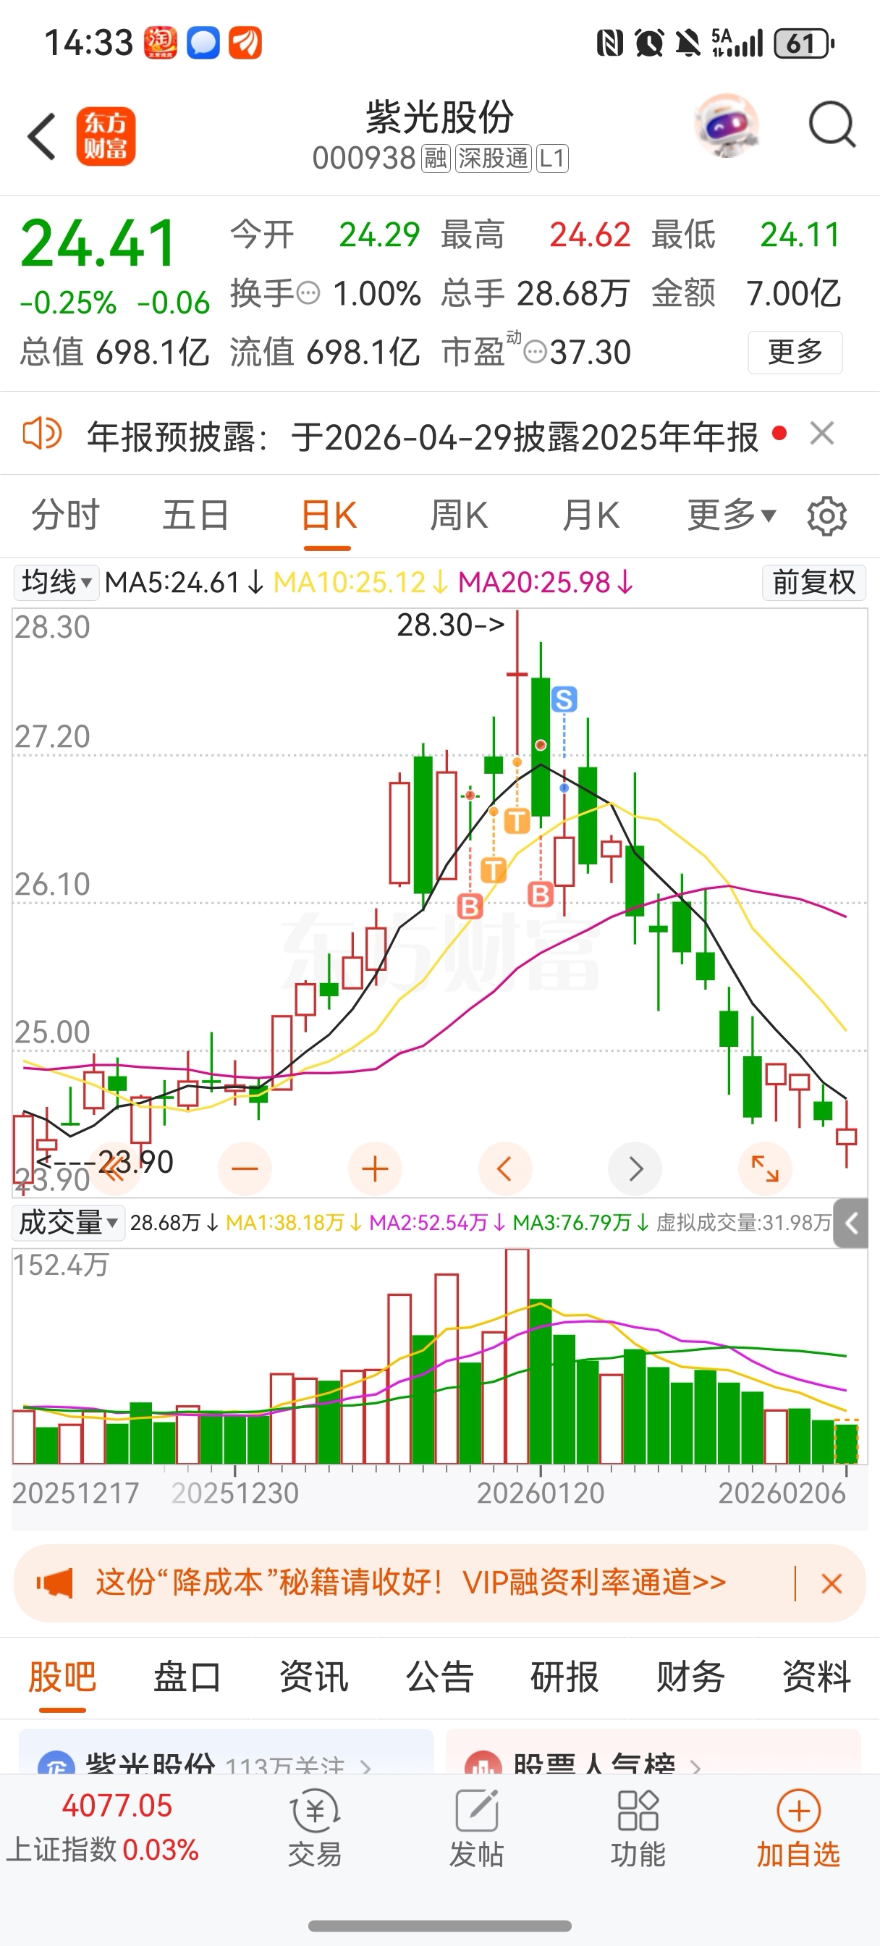This screenshot has width=880, height=1946.
Task: Open the AI robot assistant icon
Action: (x=726, y=125)
